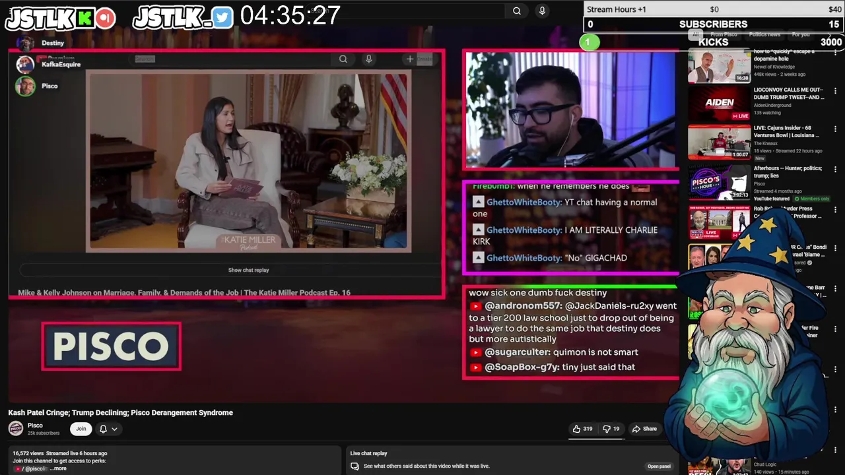Click Show chat replay under embedded video
Viewport: 845px width, 475px height.
point(248,270)
